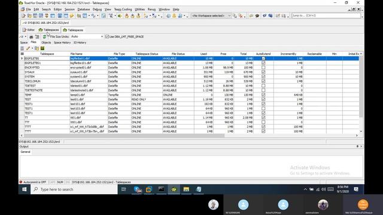The height and width of the screenshot is (215, 383).
Task: Click the volume icon in system tray
Action: (x=324, y=189)
